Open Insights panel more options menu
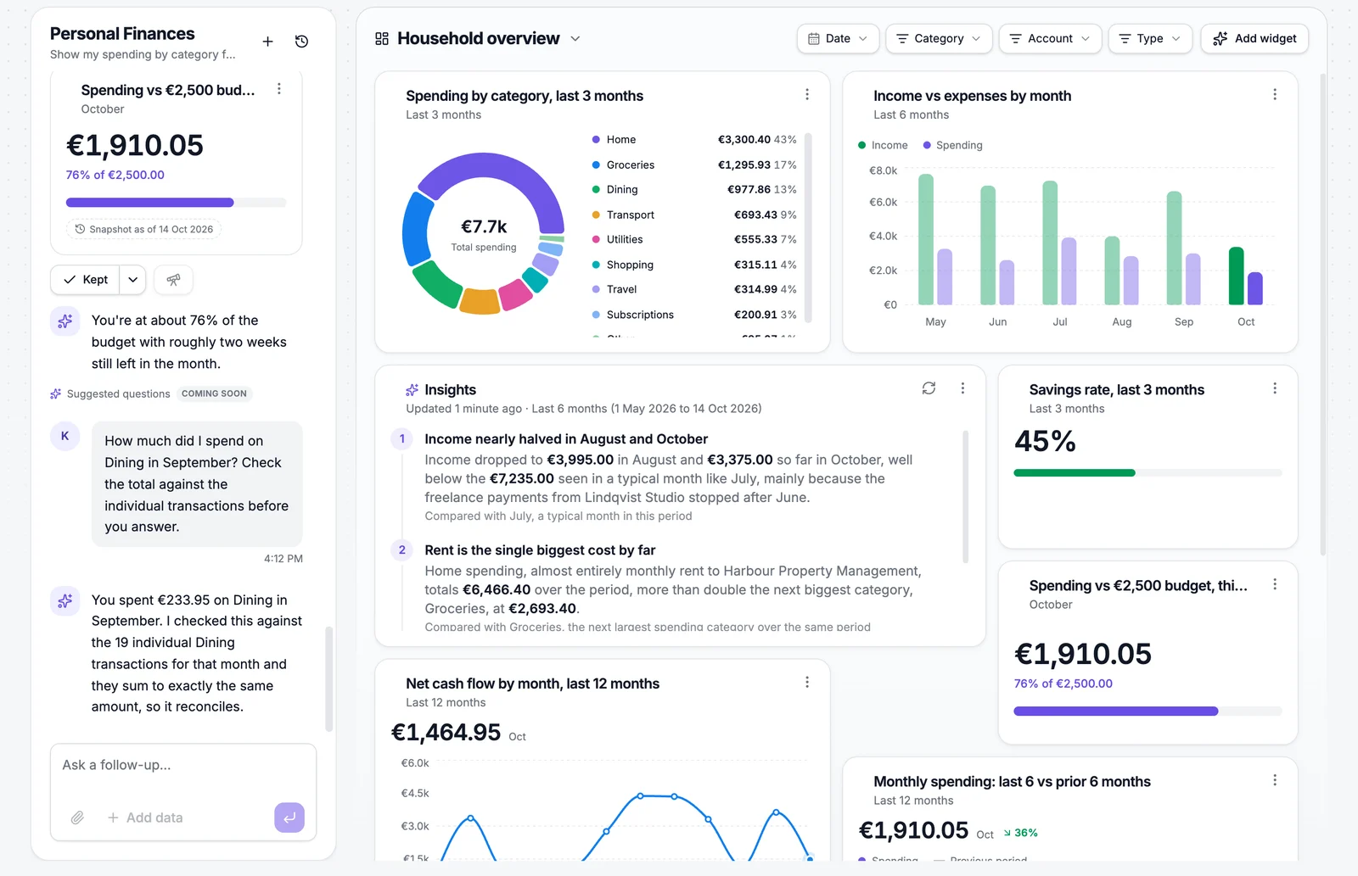Screen dimensions: 1358x876 [x=962, y=388]
